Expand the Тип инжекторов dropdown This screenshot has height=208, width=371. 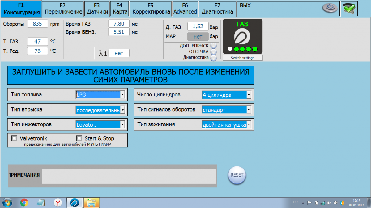[x=122, y=124]
